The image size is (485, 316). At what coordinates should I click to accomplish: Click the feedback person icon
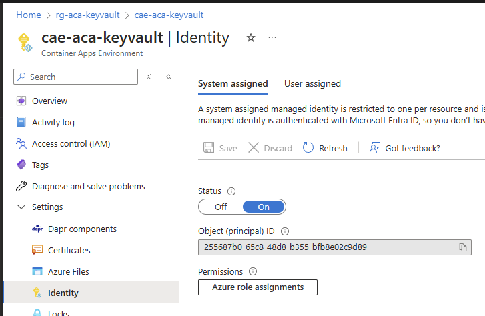tap(374, 147)
